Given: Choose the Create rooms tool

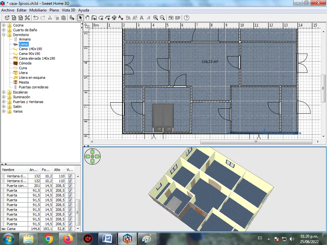Looking at the screenshot, I should 101,18.
